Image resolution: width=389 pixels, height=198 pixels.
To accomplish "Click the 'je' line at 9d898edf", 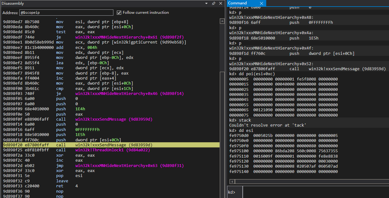I will coord(111,37).
